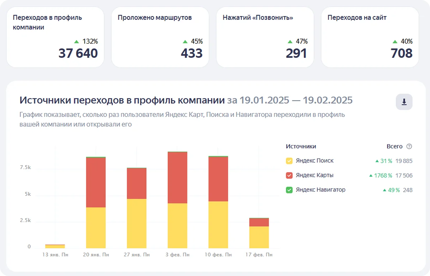Click the help question mark next to Всего
430x276 pixels.
pos(409,147)
